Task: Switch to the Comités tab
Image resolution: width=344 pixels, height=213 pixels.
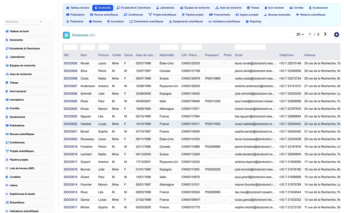Action: (x=296, y=8)
